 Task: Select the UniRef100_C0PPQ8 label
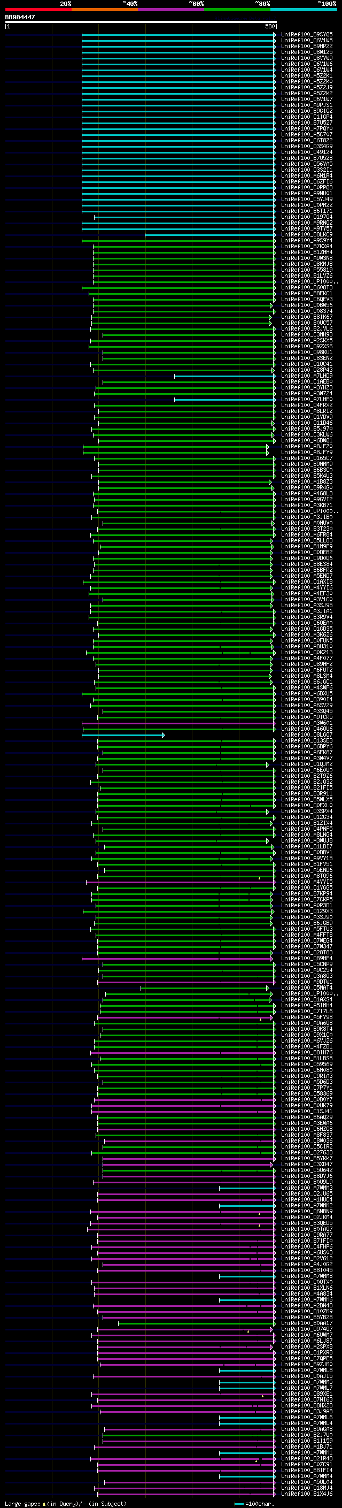307,187
